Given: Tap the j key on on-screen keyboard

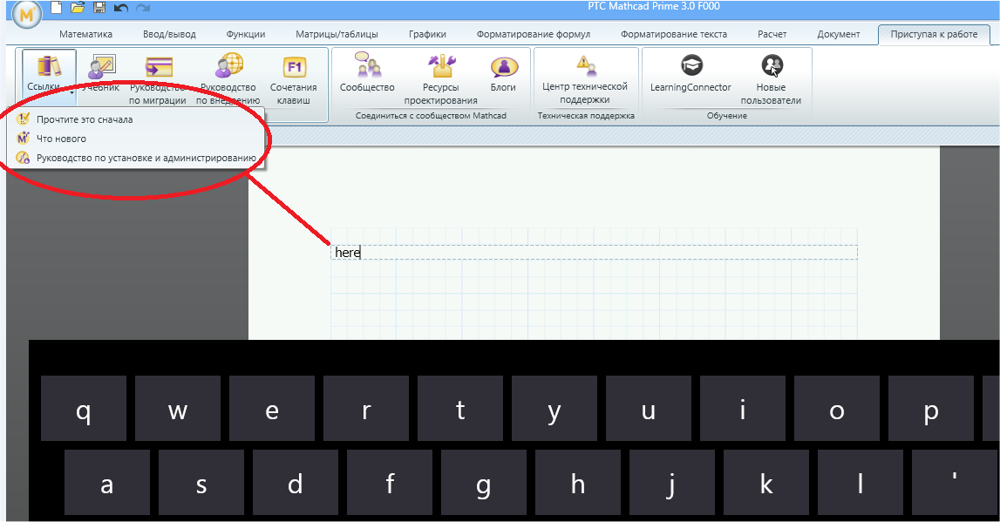Looking at the screenshot, I should (671, 483).
